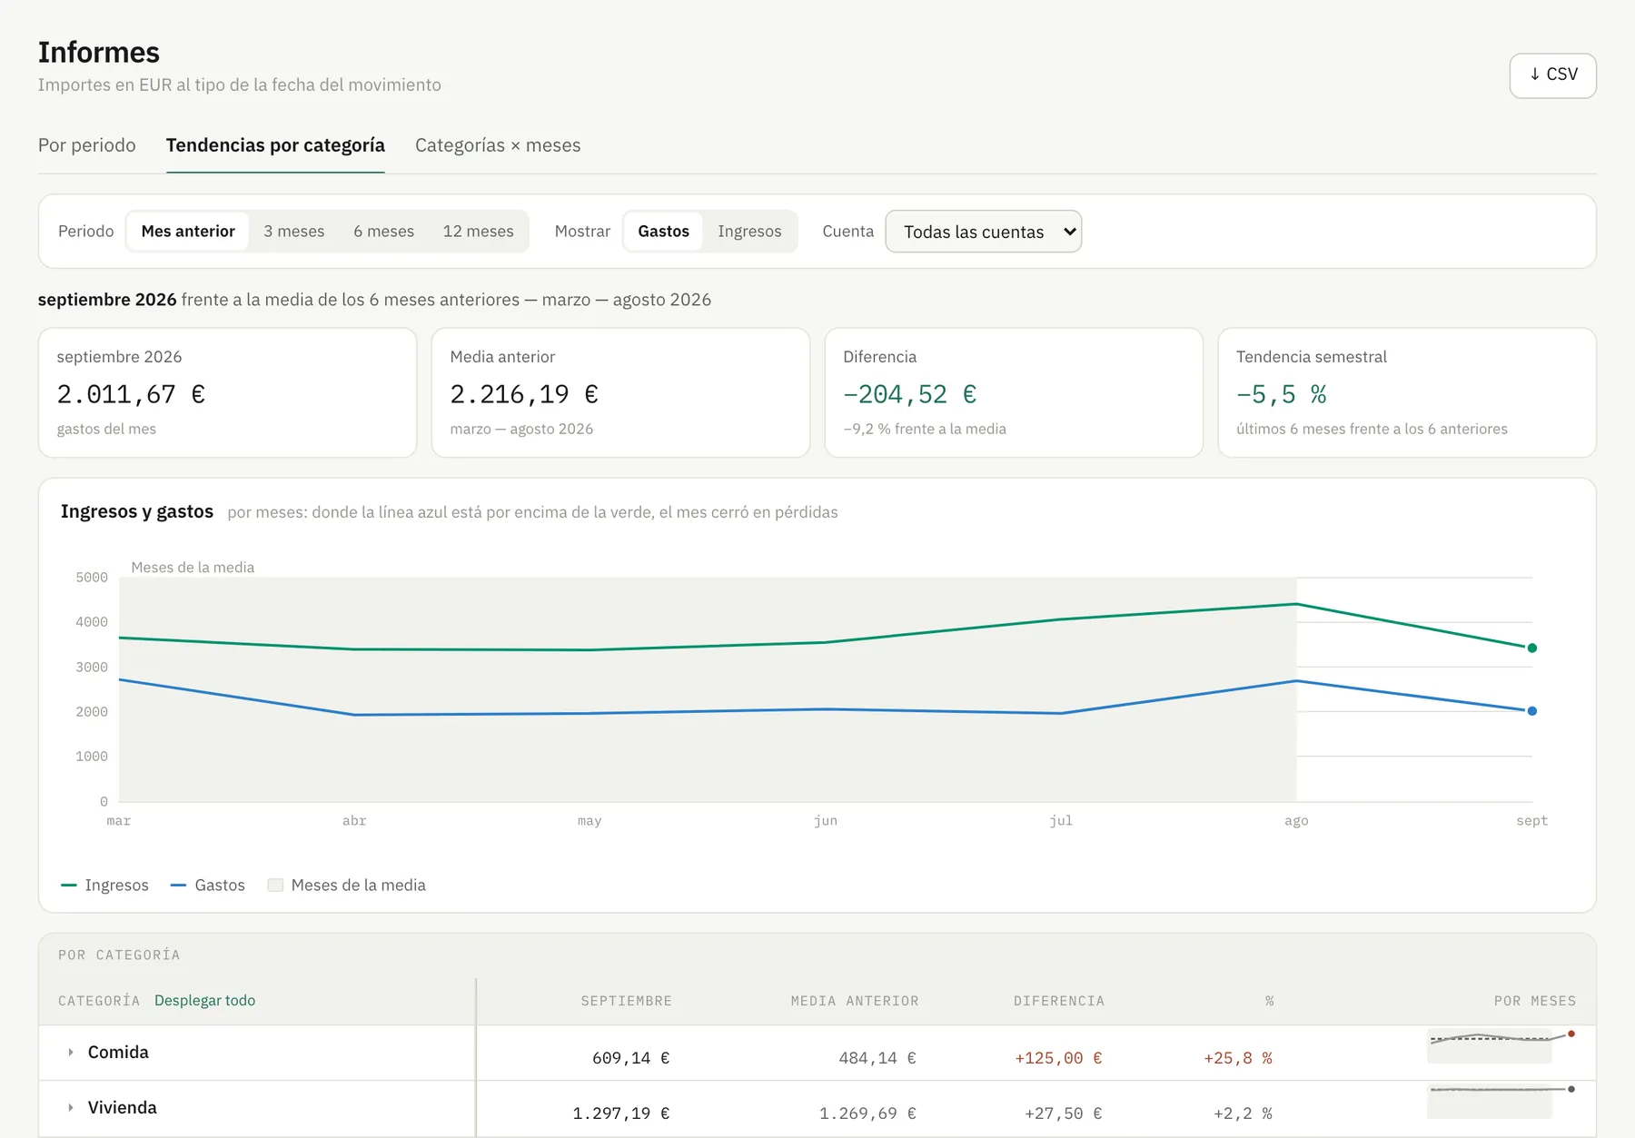Open the Tendencias por categoría tab
The height and width of the screenshot is (1138, 1635).
pos(275,145)
